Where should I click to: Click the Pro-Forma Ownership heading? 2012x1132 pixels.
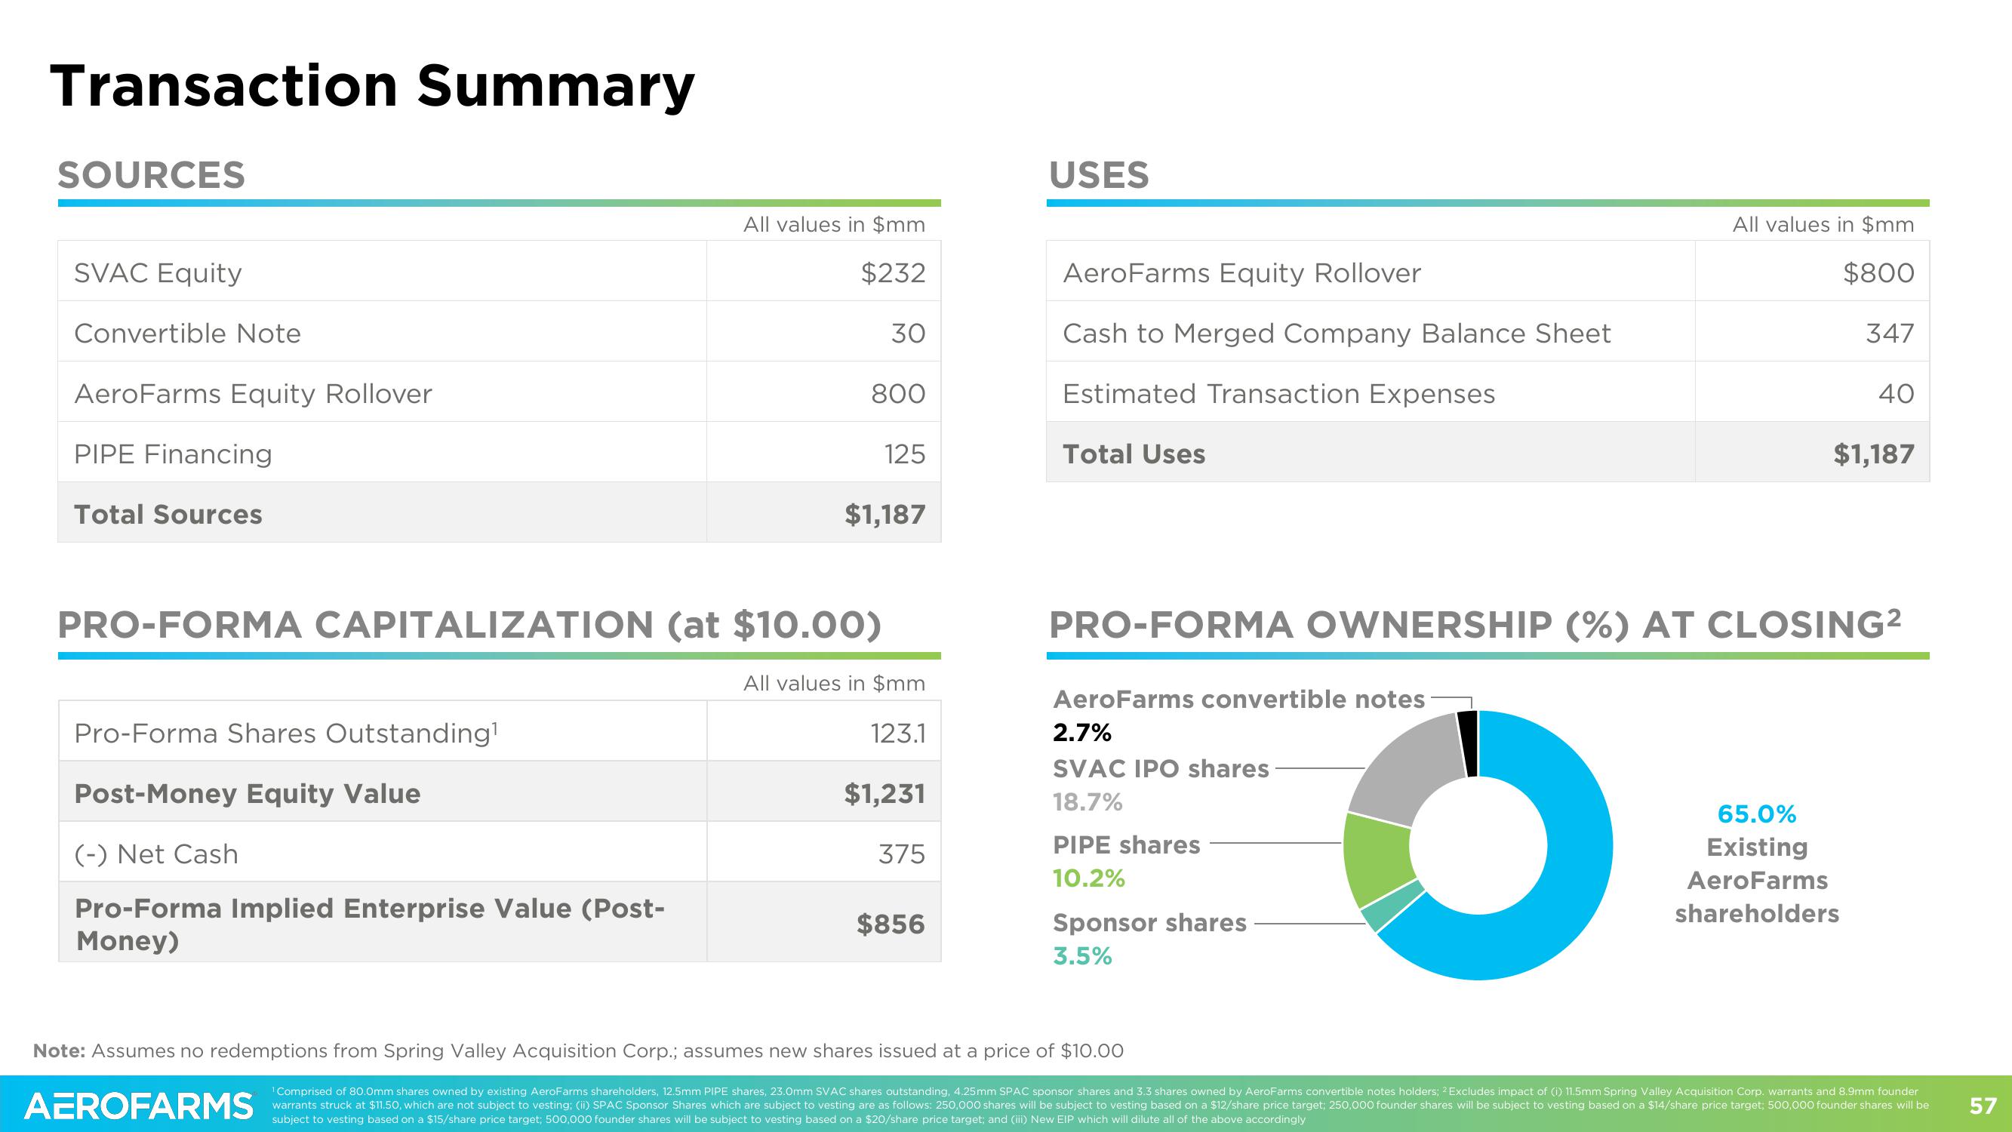coord(1475,624)
